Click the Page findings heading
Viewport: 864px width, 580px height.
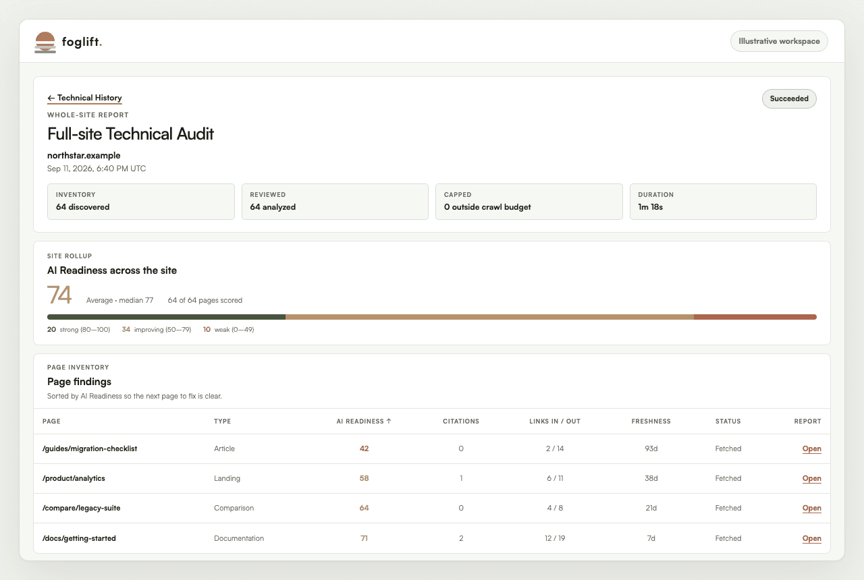(x=79, y=382)
